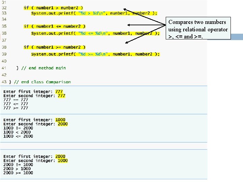
Task: Click output line '777 == 777'
Action: coord(16,100)
